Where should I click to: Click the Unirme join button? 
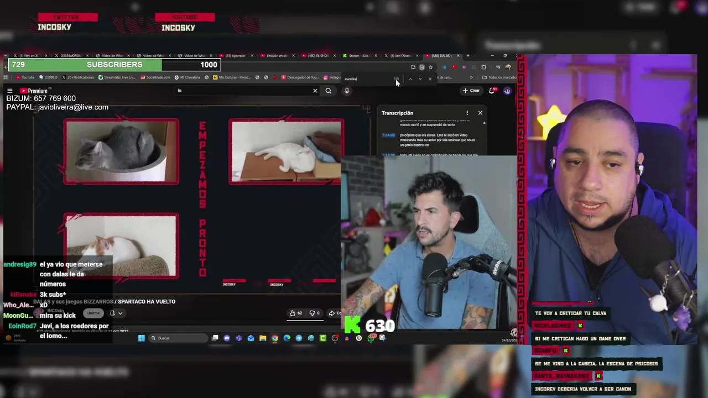click(93, 313)
